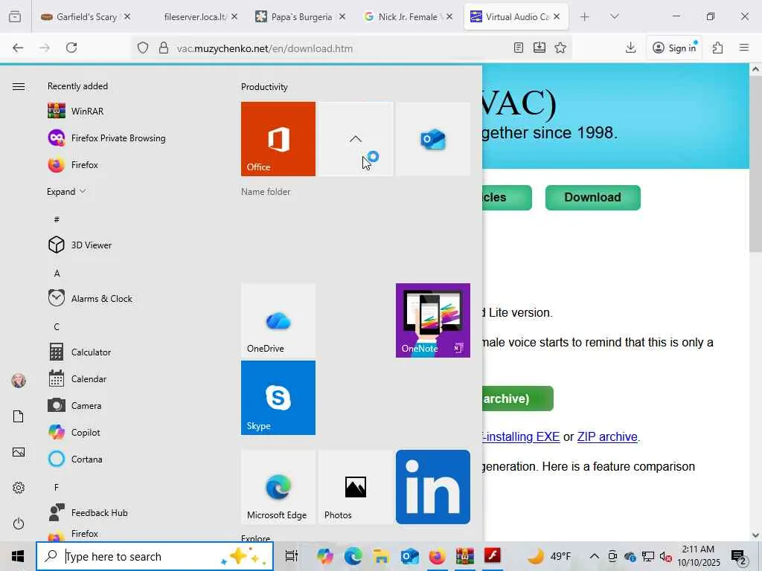Open user account picture in Start
The height and width of the screenshot is (571, 762).
point(19,381)
